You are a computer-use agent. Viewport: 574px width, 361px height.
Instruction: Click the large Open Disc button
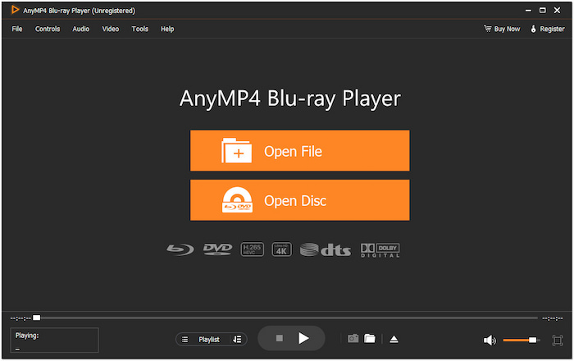click(300, 200)
